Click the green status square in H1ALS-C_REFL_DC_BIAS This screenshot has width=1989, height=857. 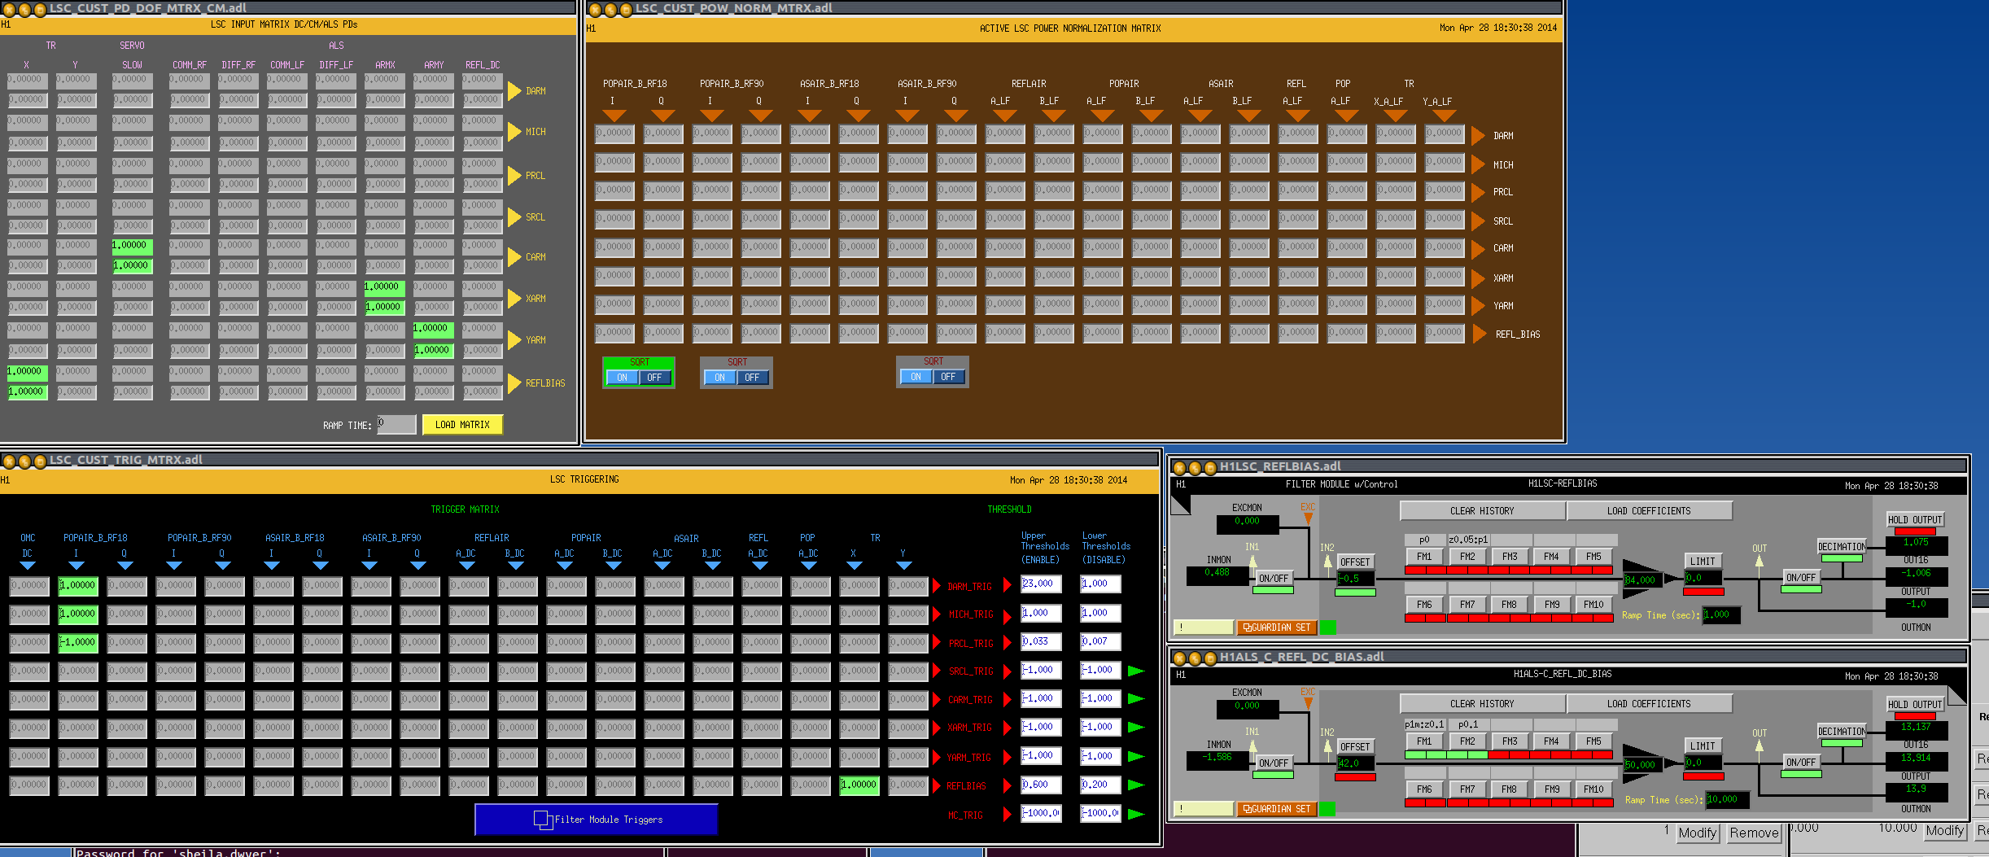[x=1327, y=809]
